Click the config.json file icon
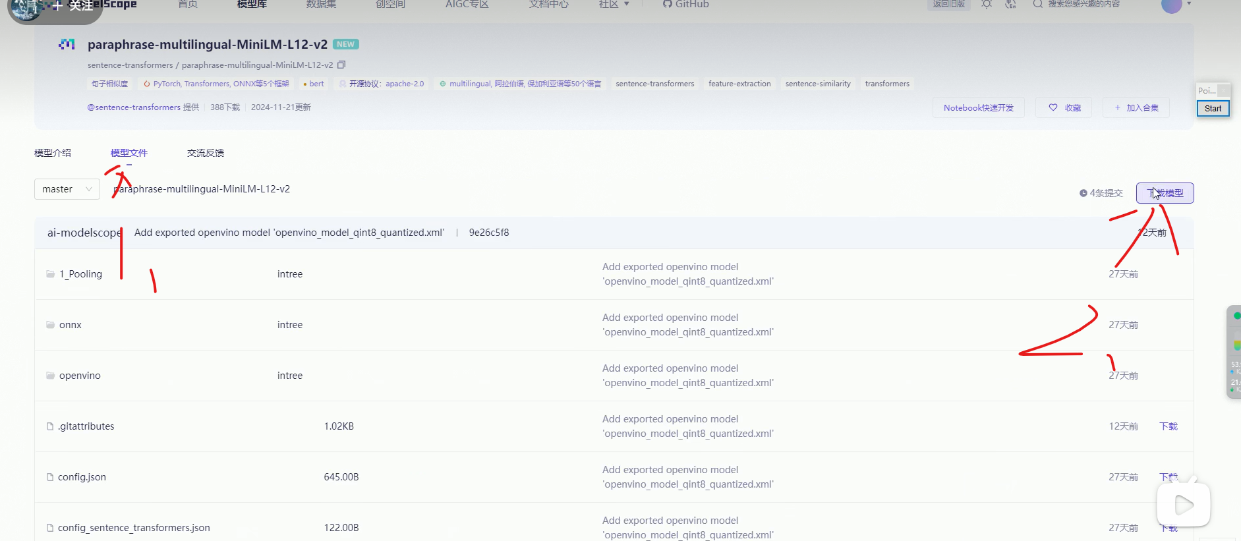This screenshot has width=1241, height=541. (50, 477)
